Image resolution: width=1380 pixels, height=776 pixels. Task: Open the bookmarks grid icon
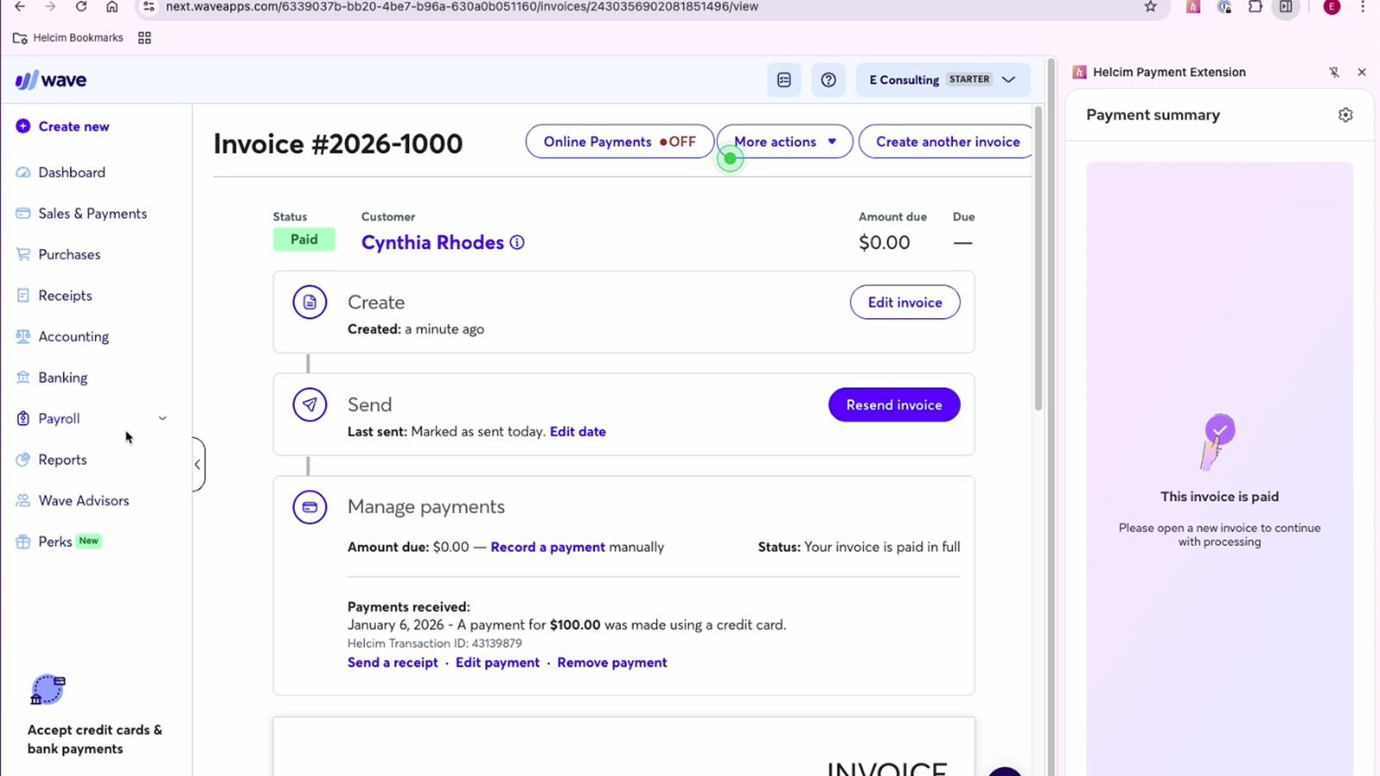click(145, 38)
